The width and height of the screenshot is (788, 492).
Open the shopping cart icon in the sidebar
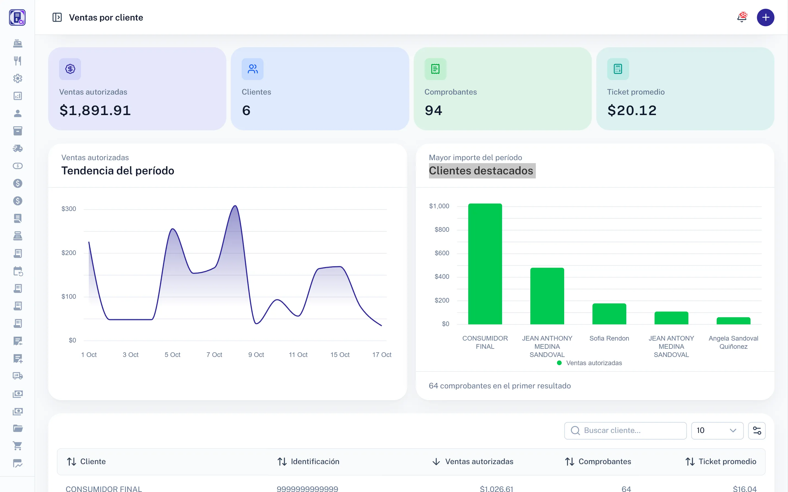tap(18, 446)
